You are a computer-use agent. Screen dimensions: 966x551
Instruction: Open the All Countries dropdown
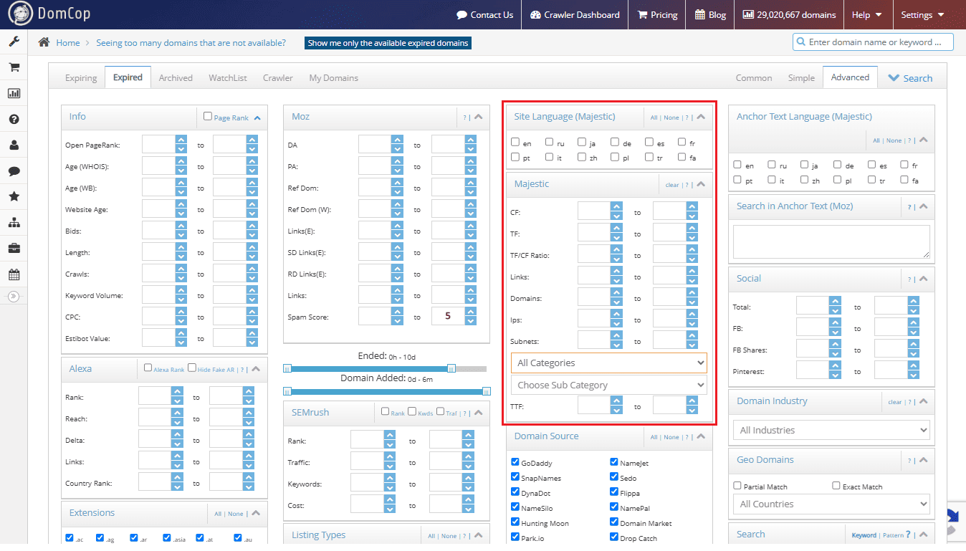click(x=831, y=504)
